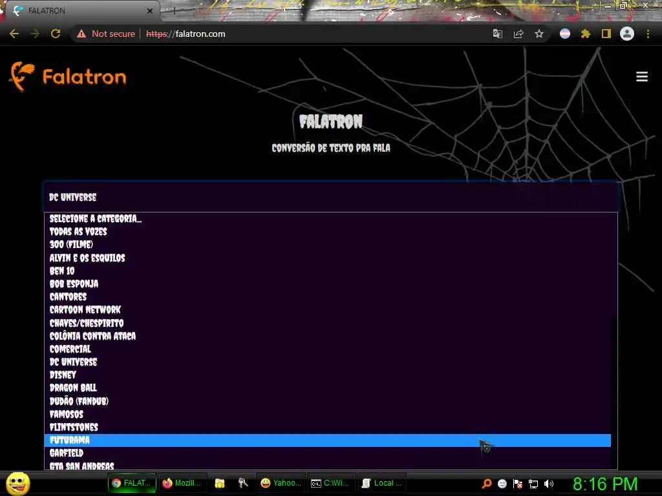Pick DC Universe in the list
This screenshot has width=662, height=496.
point(328,362)
